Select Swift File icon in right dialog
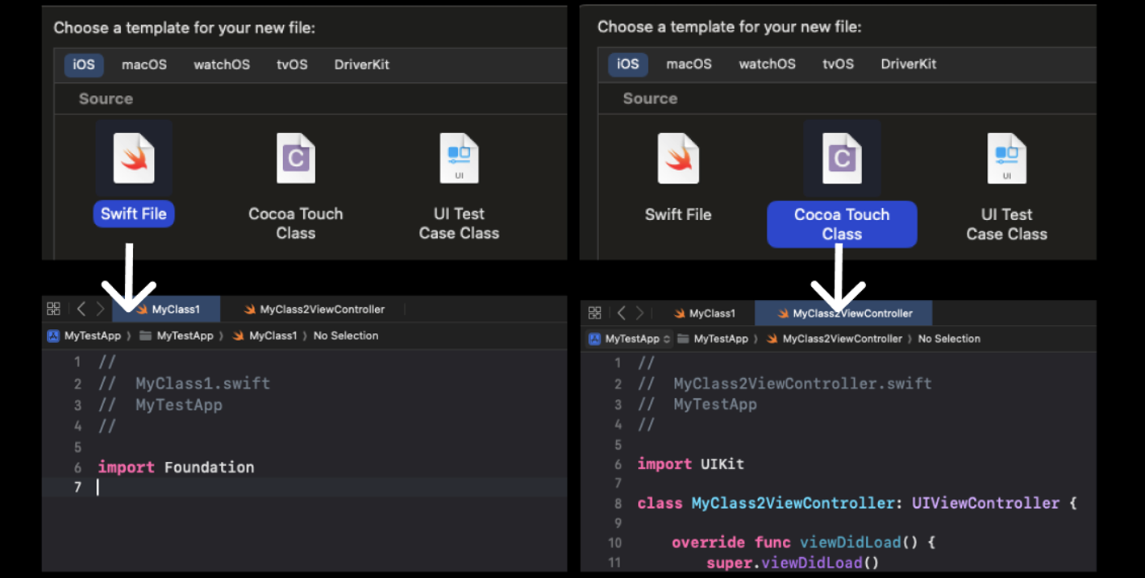Image resolution: width=1145 pixels, height=578 pixels. (678, 158)
